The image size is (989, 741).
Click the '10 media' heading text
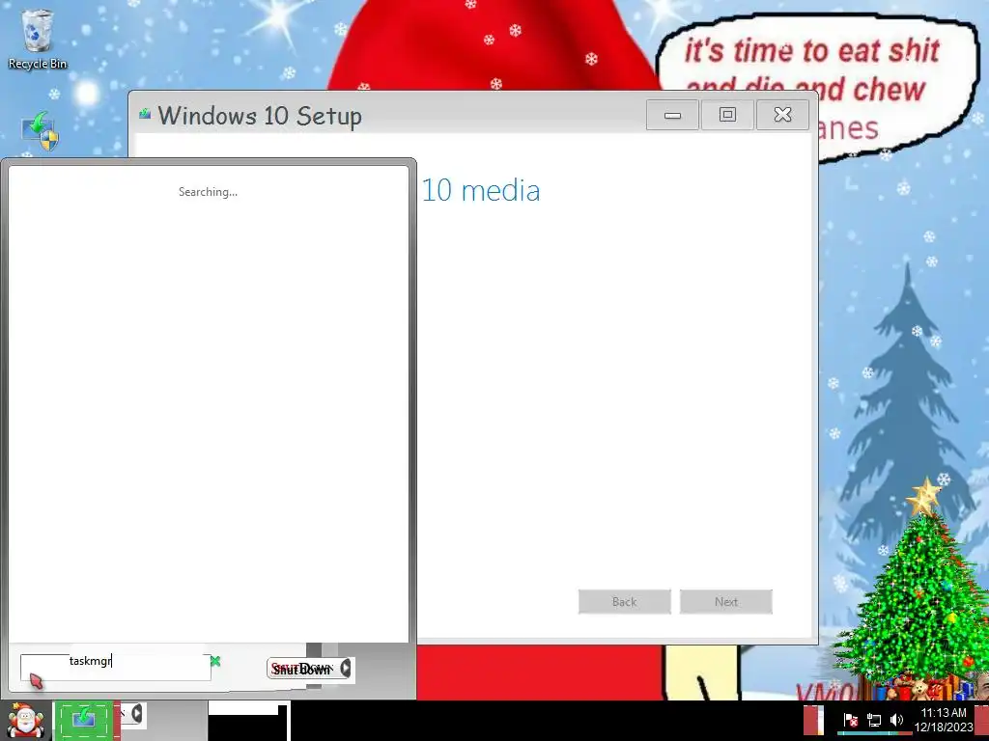click(481, 190)
